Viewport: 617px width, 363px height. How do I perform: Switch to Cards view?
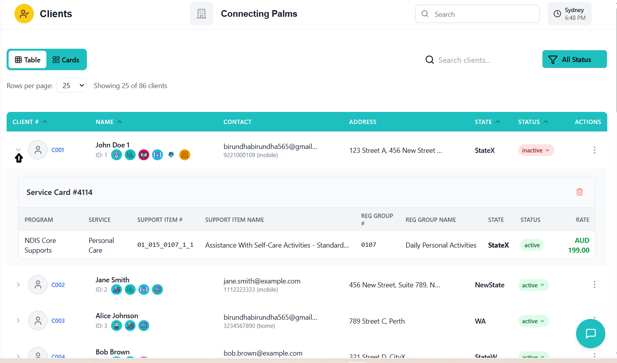66,60
